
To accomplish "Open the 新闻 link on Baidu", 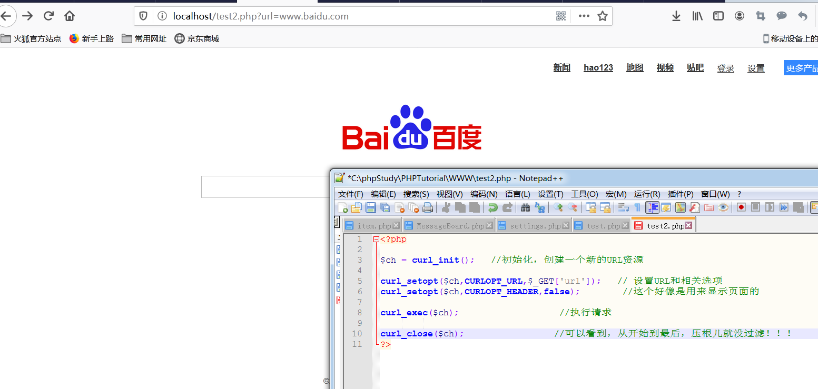I will click(x=562, y=68).
